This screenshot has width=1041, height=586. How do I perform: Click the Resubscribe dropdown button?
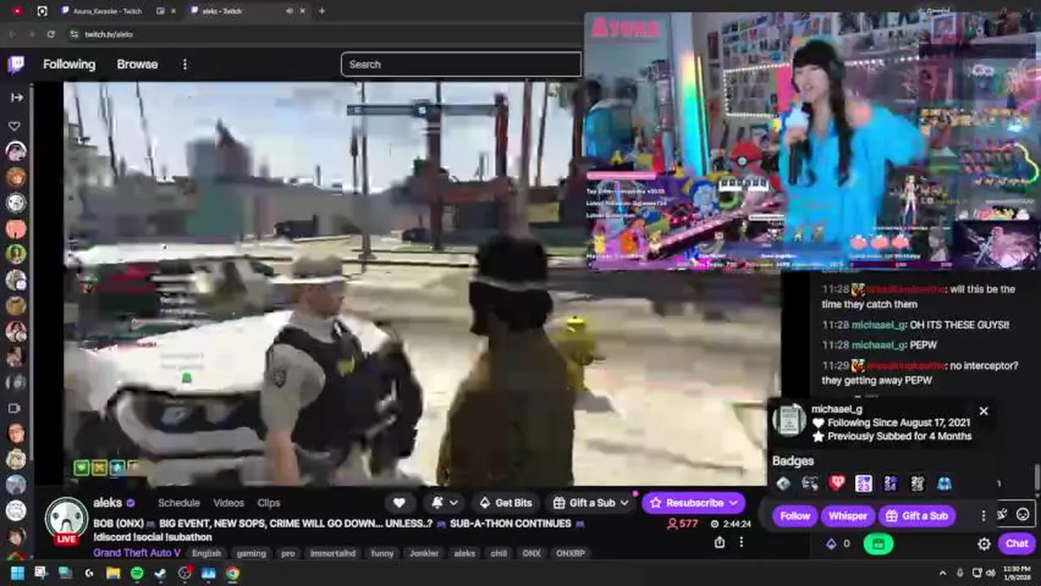[693, 503]
